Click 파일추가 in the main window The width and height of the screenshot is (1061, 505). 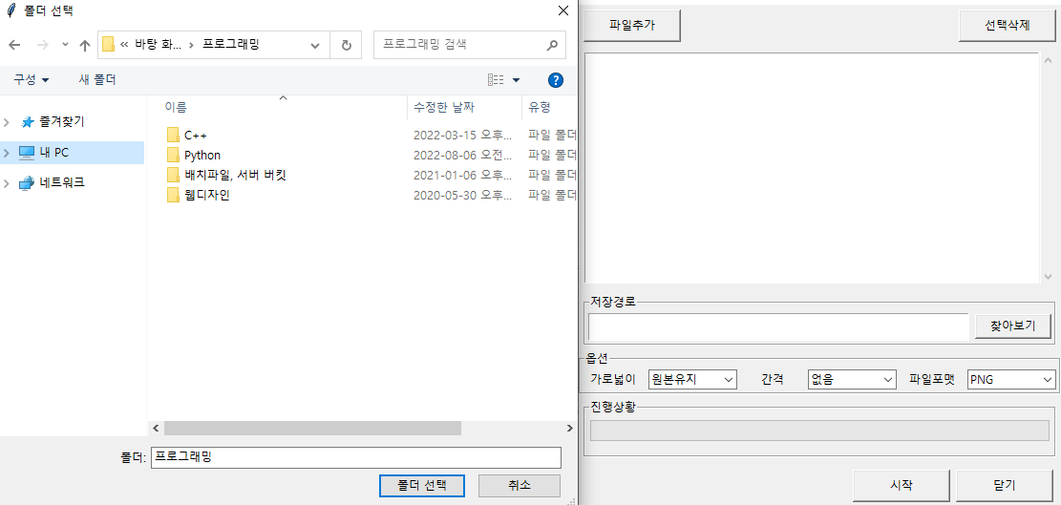tap(632, 27)
